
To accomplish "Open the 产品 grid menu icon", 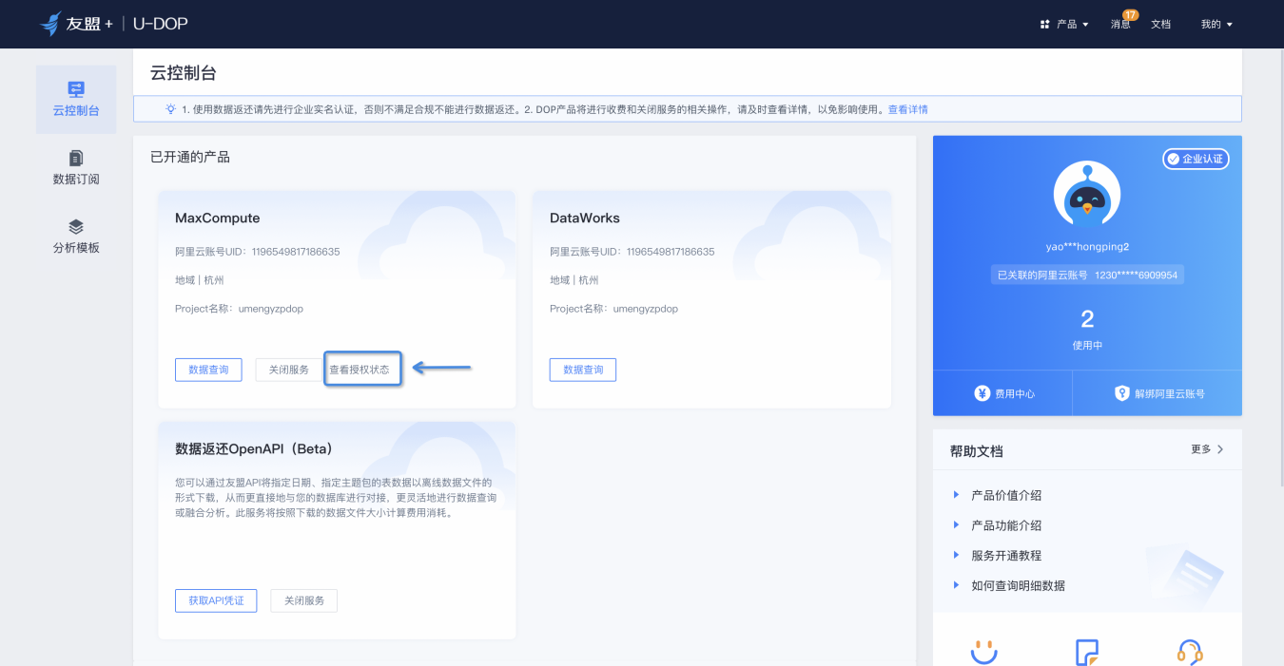I will pos(1045,25).
